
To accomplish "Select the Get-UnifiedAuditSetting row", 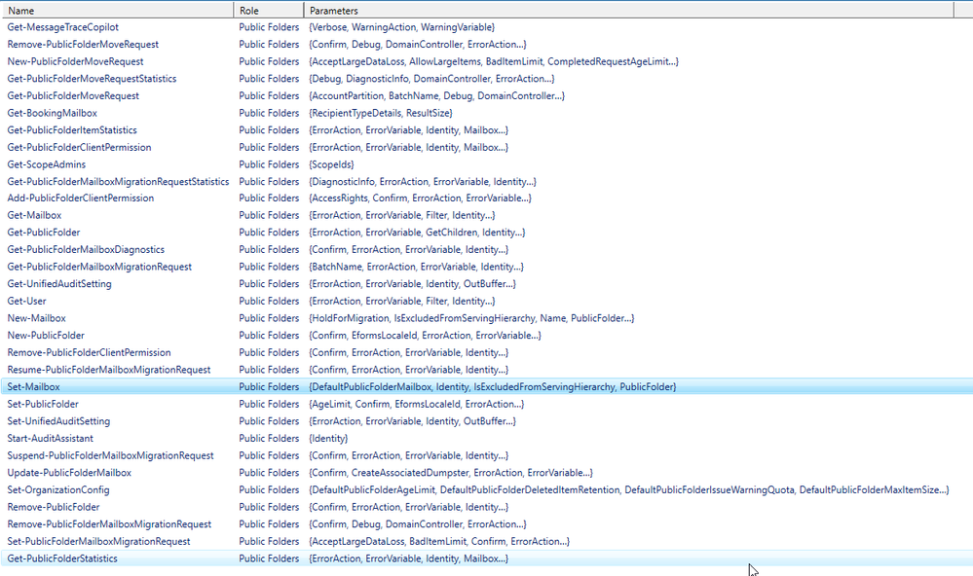I will [487, 284].
